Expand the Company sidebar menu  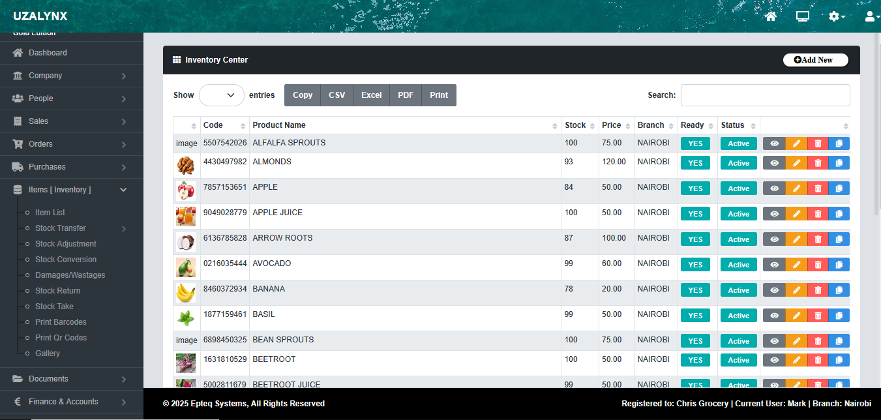point(72,76)
